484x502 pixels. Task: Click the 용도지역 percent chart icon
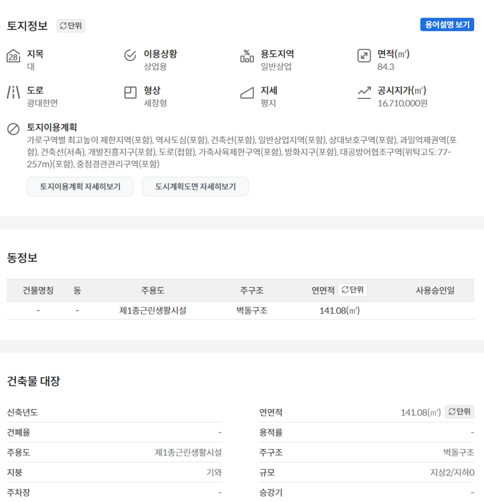coord(247,56)
